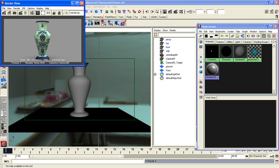Set 1:1 real size in Render View
This screenshot has width=279, height=168.
(x=48, y=13)
